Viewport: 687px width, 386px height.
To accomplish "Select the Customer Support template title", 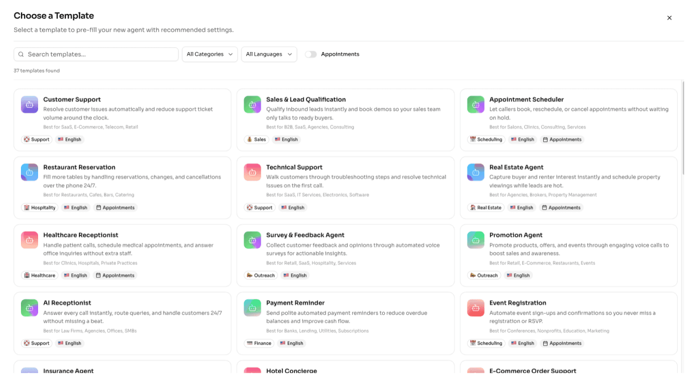I will pyautogui.click(x=72, y=99).
